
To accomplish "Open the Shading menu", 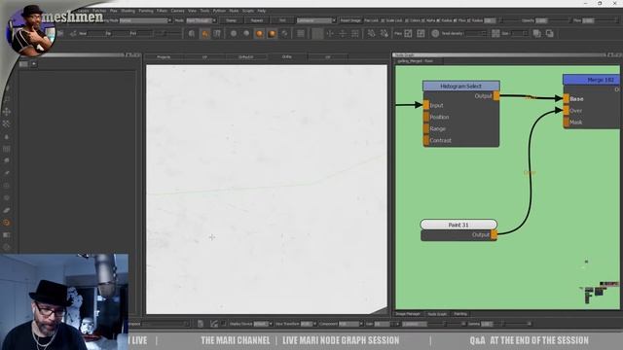I will tap(128, 11).
